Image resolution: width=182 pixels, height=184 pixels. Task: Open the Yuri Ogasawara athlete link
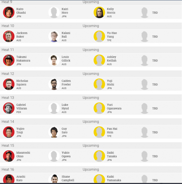coord(114,107)
